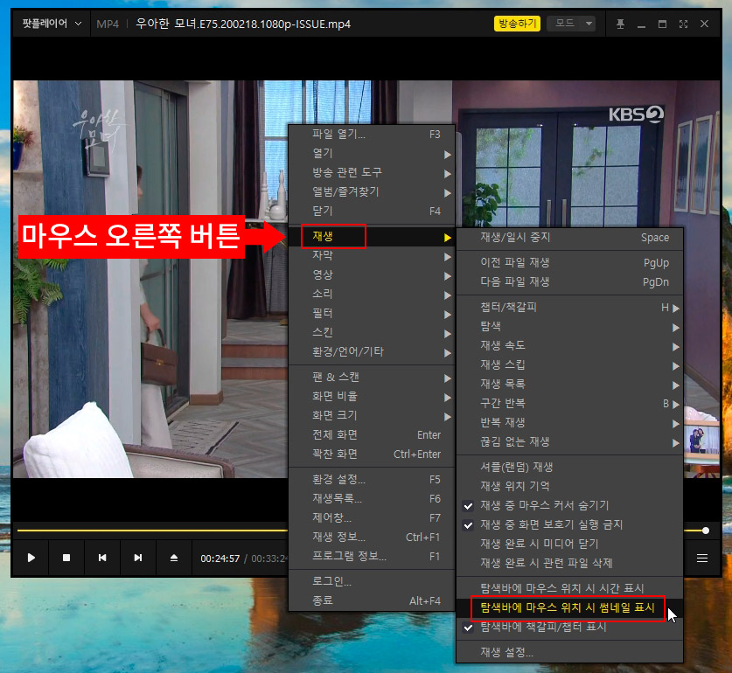Toggle 재생 위치 기억 option

[x=569, y=486]
